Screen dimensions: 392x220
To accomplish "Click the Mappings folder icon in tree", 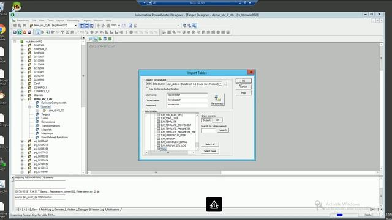I will [37, 133].
